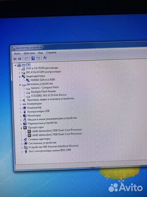Expand DVD и CD-ROM дисководы node
This screenshot has width=147, height=197.
tap(19, 69)
